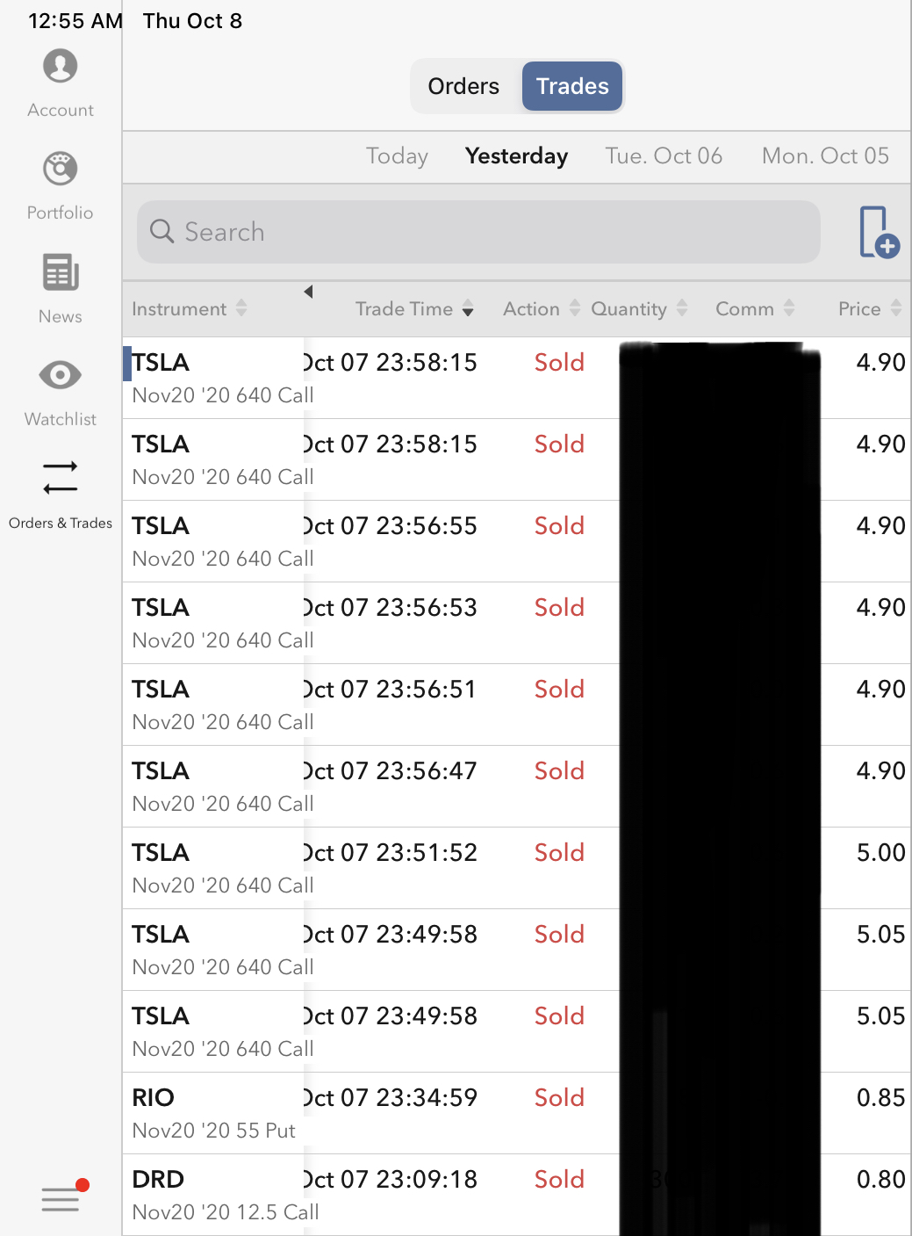Collapse columns with the left triangle arrow
Image resolution: width=912 pixels, height=1236 pixels.
[x=308, y=292]
